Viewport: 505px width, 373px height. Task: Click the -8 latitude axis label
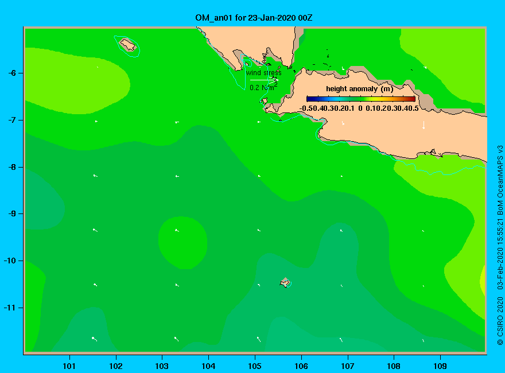(x=12, y=167)
